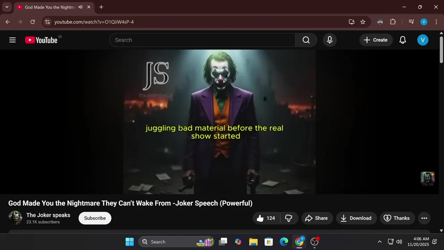
Task: Open the incognito-style extension icon in toolbar
Action: point(380,22)
